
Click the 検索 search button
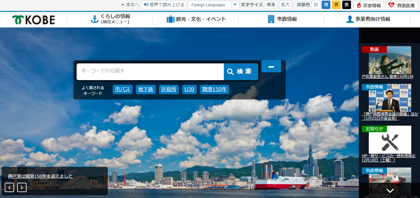tap(241, 72)
